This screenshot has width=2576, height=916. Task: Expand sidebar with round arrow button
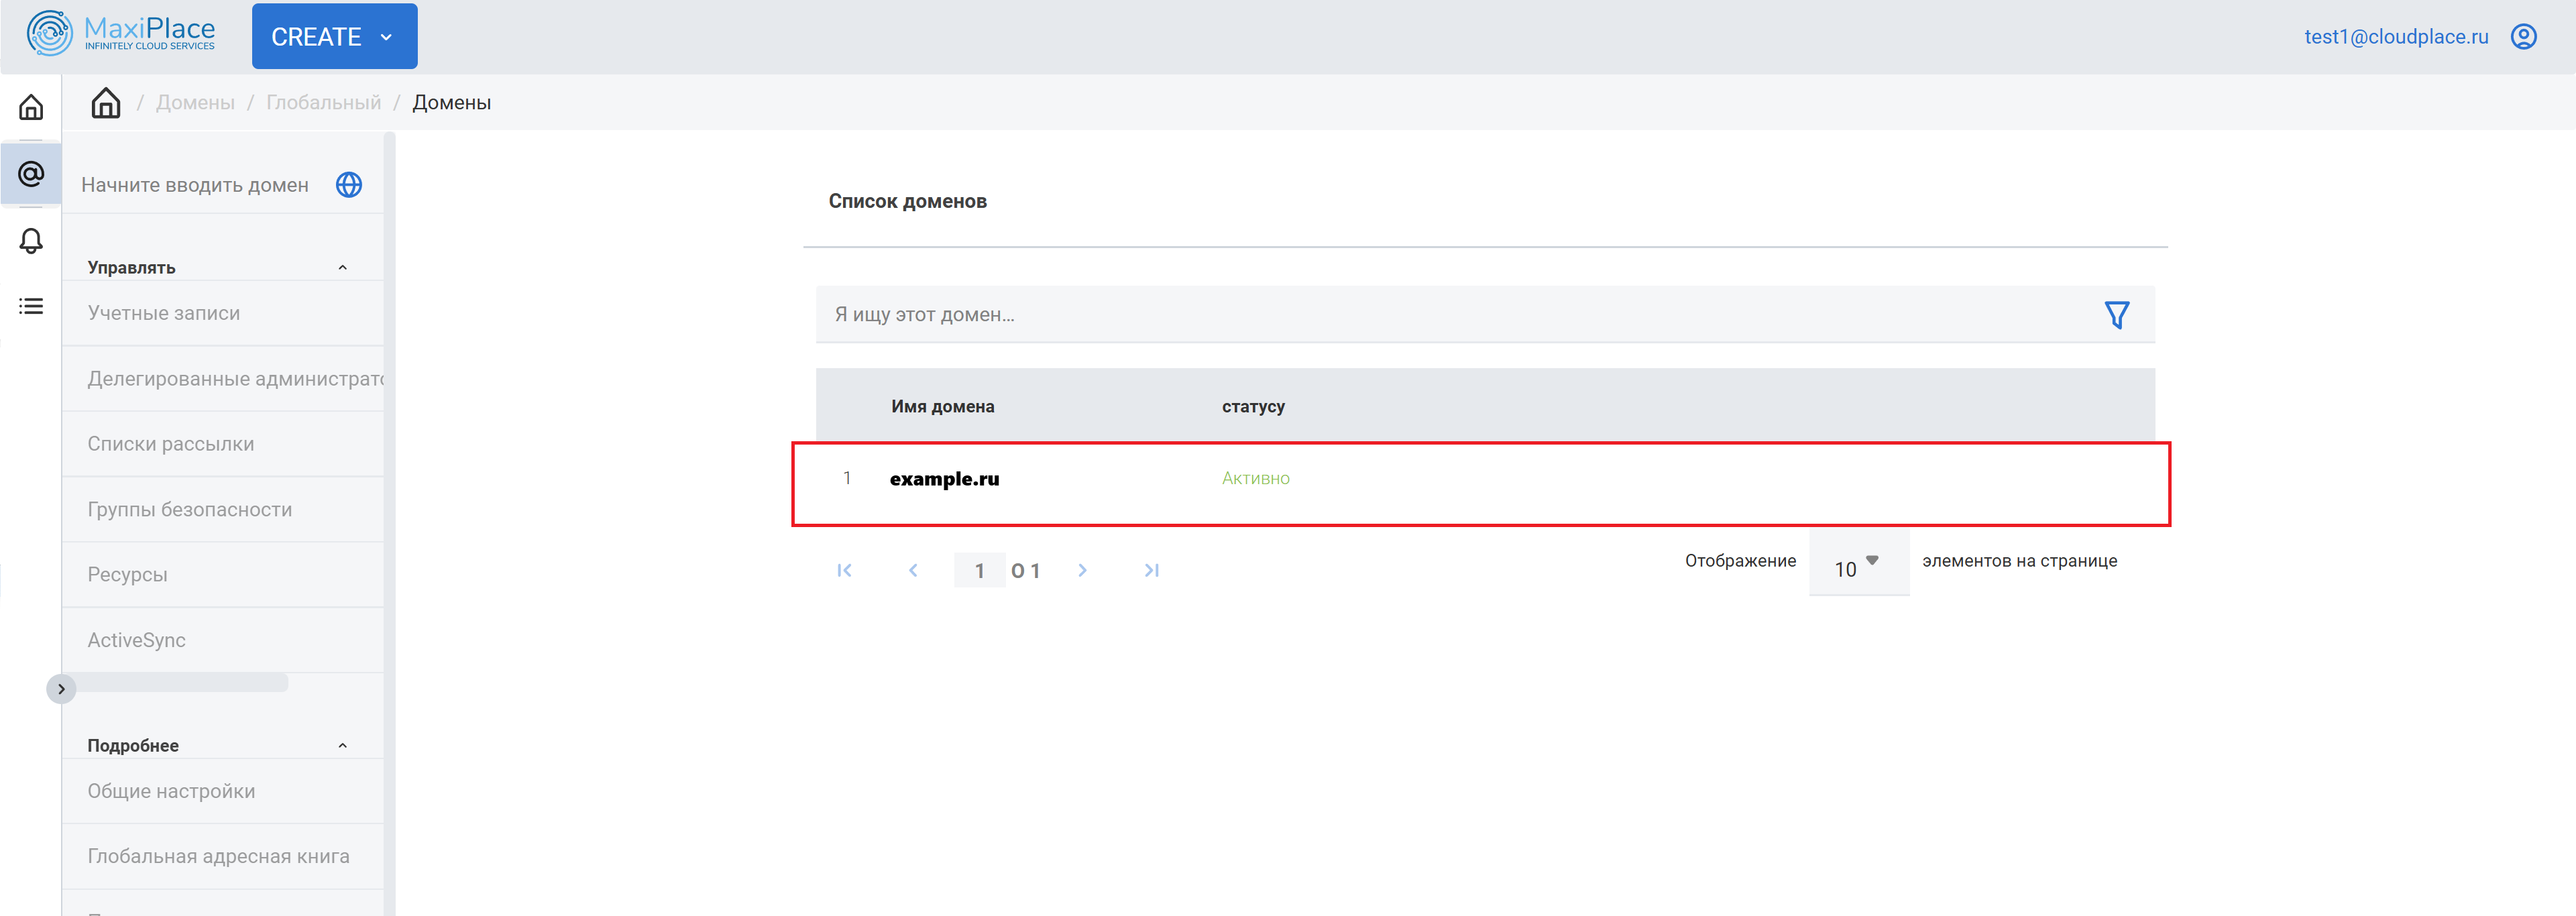click(x=61, y=689)
